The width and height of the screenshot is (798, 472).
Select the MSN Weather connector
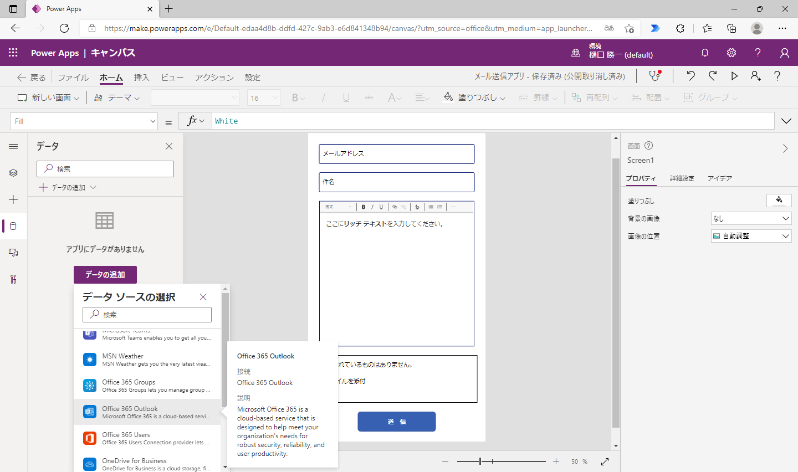[147, 360]
